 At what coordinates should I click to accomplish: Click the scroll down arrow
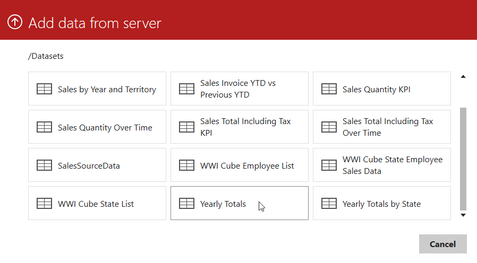[463, 215]
